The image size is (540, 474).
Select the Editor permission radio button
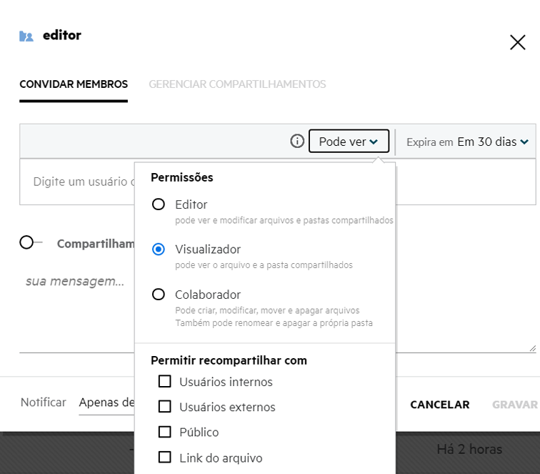point(159,204)
